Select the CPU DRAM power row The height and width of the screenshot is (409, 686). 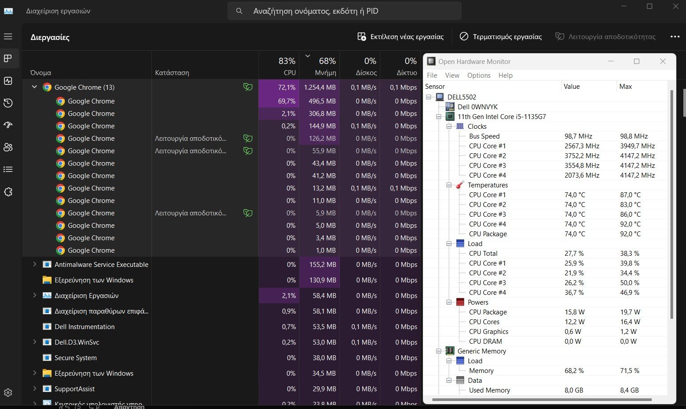[x=546, y=341]
